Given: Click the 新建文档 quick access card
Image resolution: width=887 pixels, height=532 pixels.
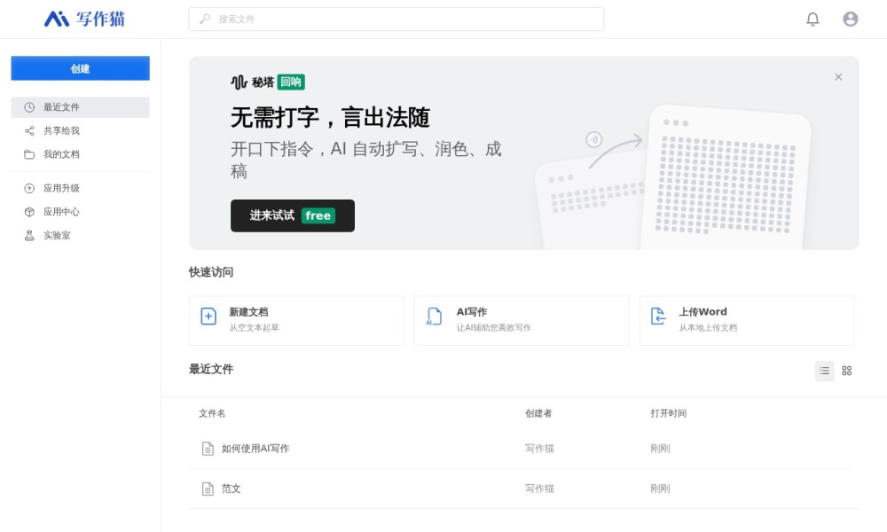Looking at the screenshot, I should pos(296,320).
